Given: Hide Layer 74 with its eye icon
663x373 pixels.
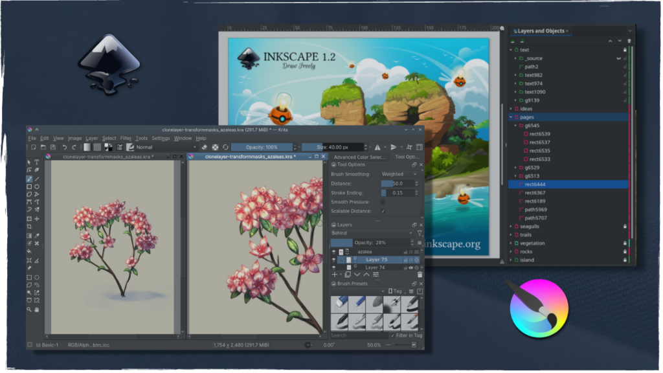Looking at the screenshot, I should [333, 267].
